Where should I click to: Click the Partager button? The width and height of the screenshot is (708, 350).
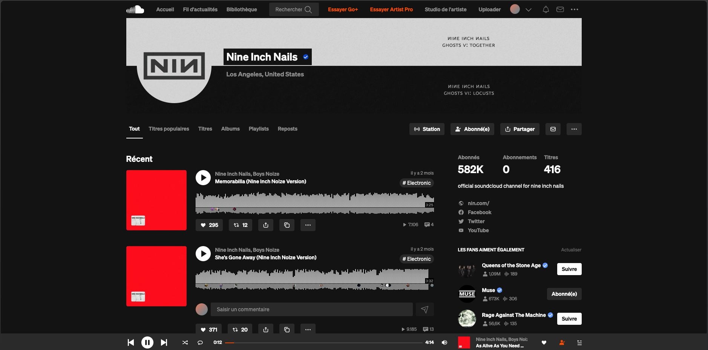point(520,129)
